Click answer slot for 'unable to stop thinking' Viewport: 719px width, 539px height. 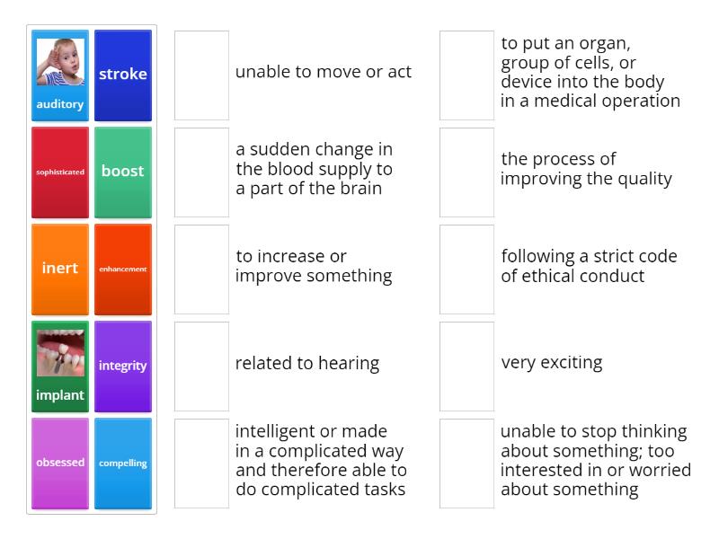point(466,464)
